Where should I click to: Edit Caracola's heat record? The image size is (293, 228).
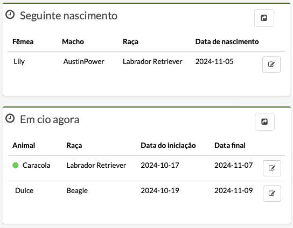coord(272,168)
